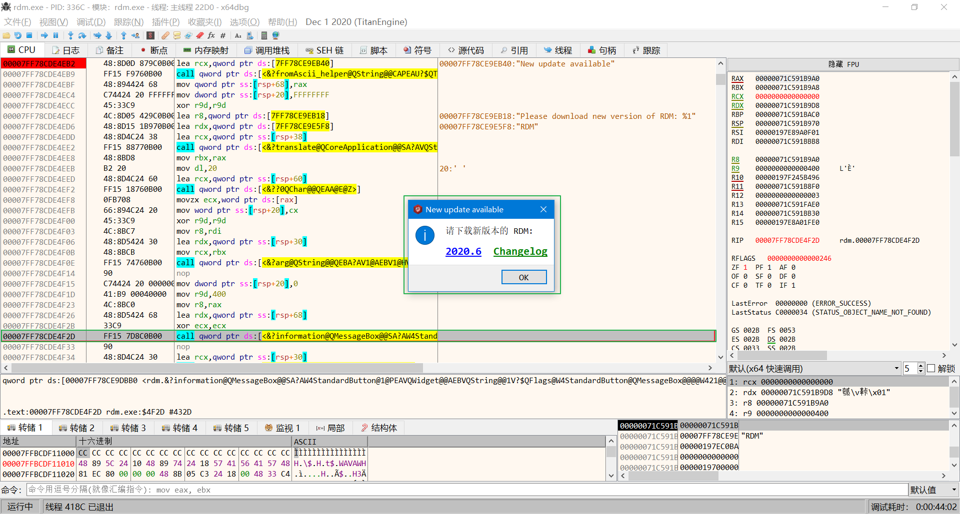Close the New update available dialog

tap(543, 210)
